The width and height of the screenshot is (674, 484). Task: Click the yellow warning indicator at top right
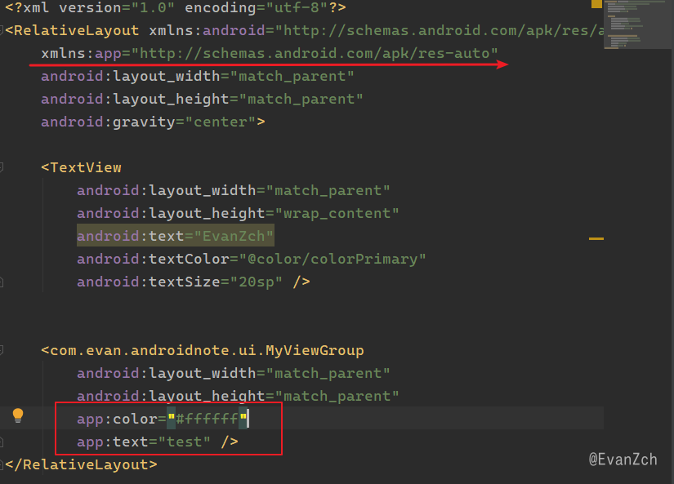(x=596, y=4)
